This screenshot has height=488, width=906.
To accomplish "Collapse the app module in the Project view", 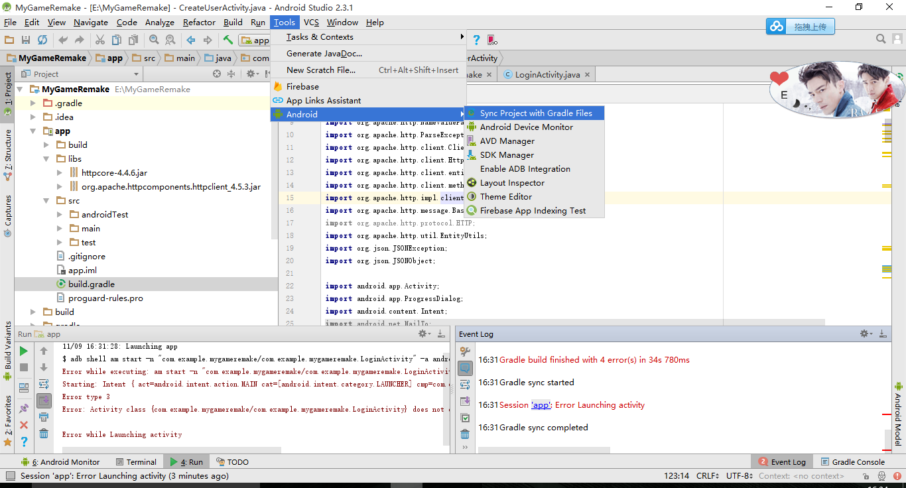I will (32, 131).
